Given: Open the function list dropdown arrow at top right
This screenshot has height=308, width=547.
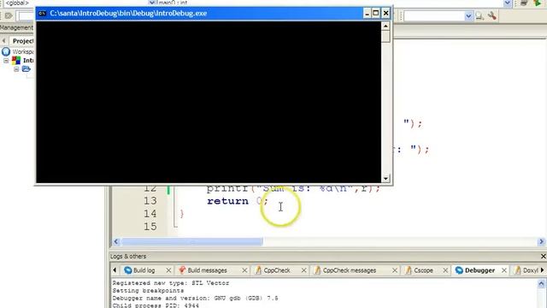Looking at the screenshot, I should pos(508,3).
